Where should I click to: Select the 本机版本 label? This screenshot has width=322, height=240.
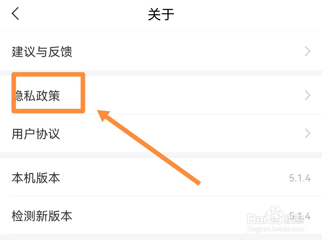pyautogui.click(x=36, y=178)
